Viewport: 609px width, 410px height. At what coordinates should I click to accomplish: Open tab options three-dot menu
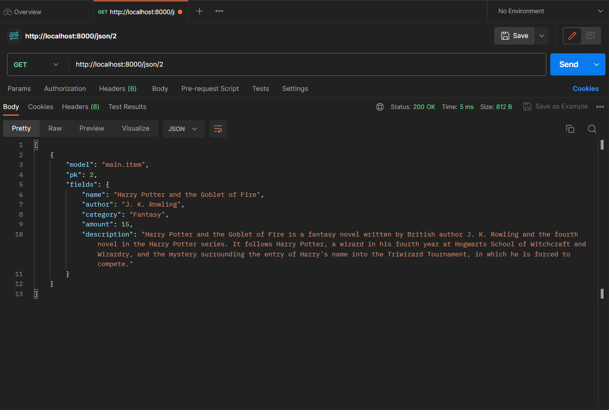pyautogui.click(x=219, y=11)
